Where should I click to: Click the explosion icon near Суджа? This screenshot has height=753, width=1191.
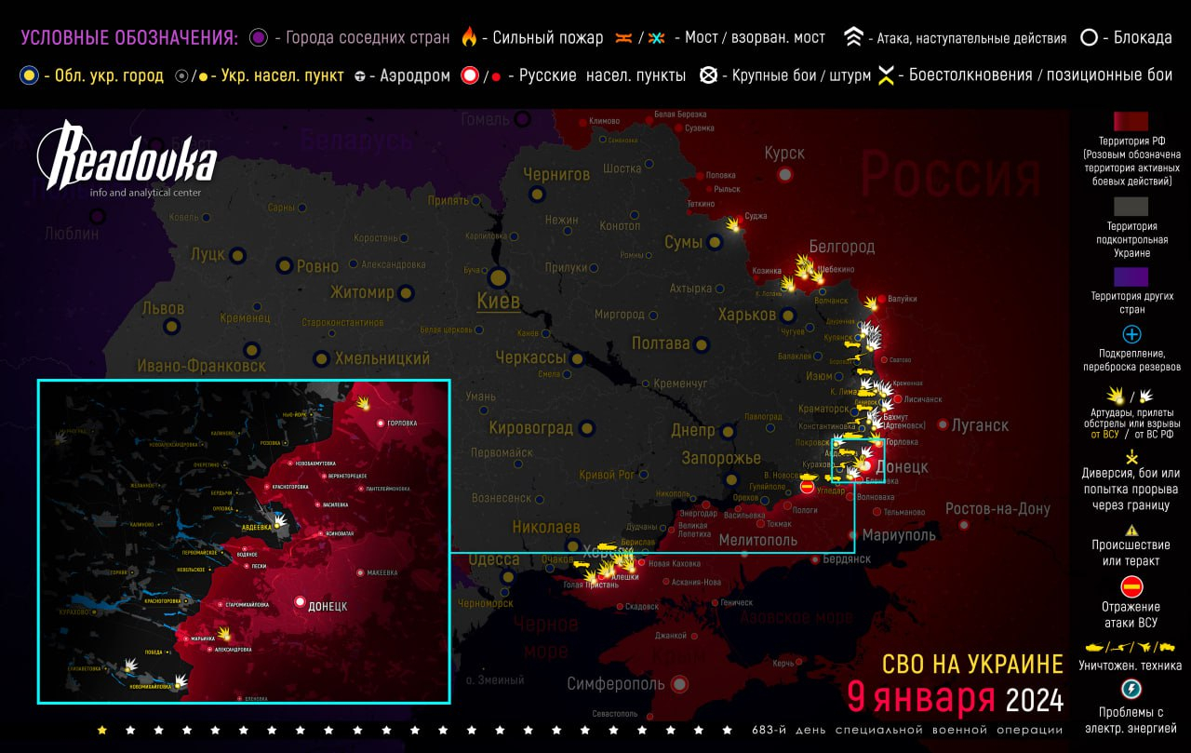click(x=735, y=224)
